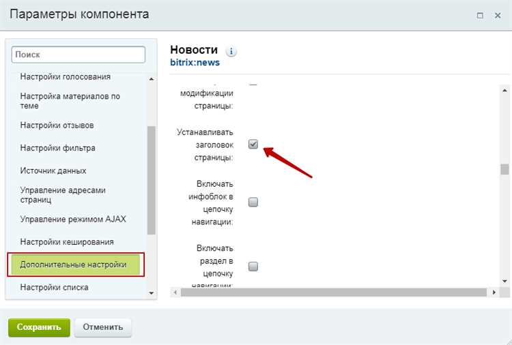Click the bitrix:news component name

tap(195, 62)
